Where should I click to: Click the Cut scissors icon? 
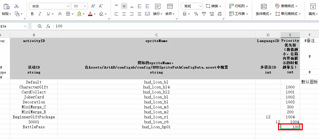pyautogui.click(x=17, y=6)
